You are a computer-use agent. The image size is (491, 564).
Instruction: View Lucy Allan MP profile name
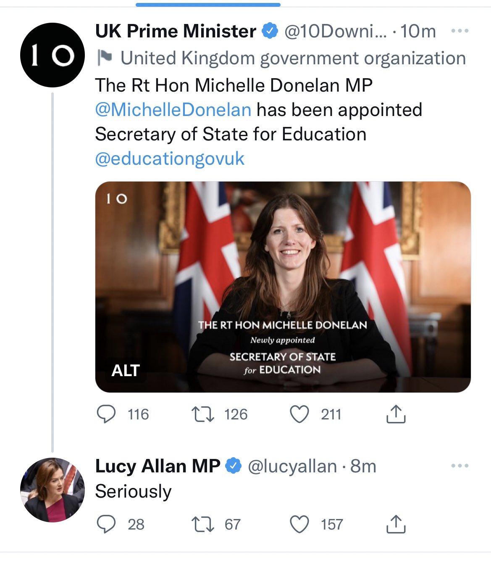[158, 466]
